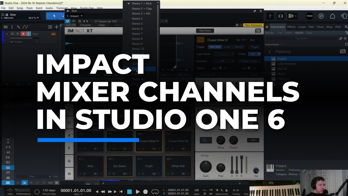
Task: Choose Stereo 2 → Clap output
Action: tap(141, 8)
